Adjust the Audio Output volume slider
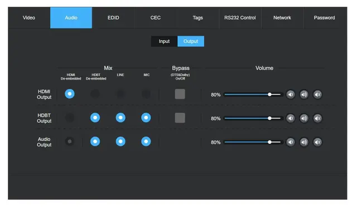Viewport: 357px width, 211px height. point(253,142)
